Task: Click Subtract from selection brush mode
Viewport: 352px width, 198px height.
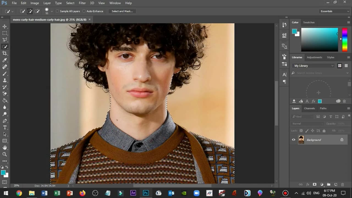Action: [37, 11]
